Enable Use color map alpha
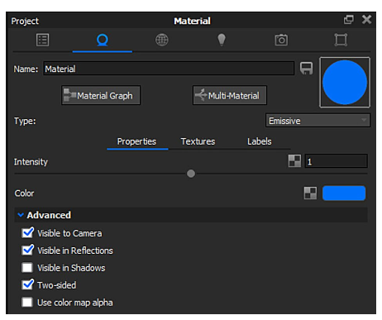Viewport: 382px width, 320px height. point(27,302)
